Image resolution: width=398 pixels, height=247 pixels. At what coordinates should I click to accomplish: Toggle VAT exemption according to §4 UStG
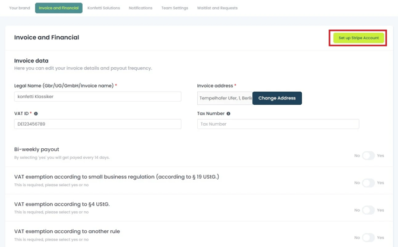[x=368, y=210]
